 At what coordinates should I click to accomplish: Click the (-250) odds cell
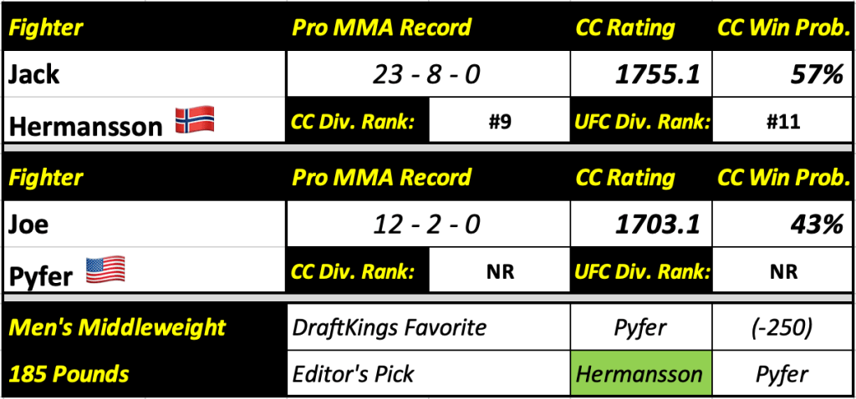tap(783, 326)
